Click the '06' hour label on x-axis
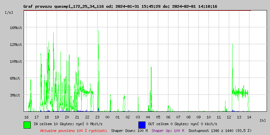Viewport: 270px width, 135px height. click(x=168, y=117)
